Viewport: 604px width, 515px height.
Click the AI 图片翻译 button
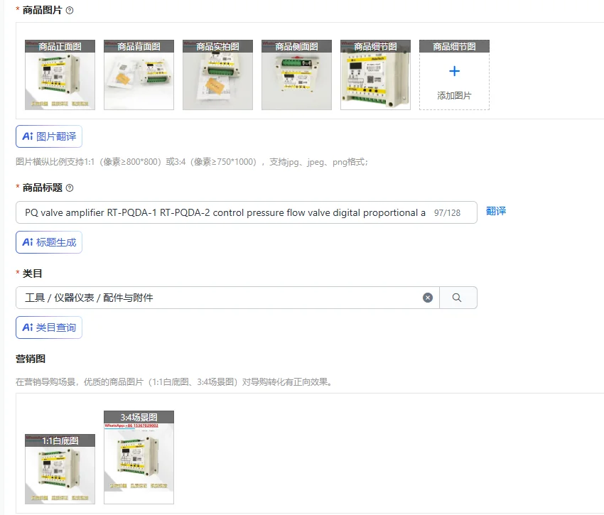(x=49, y=136)
